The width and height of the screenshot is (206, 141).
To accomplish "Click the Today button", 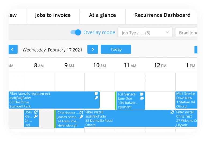I will (116, 49).
